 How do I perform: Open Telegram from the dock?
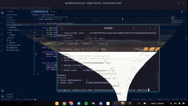[79, 103]
